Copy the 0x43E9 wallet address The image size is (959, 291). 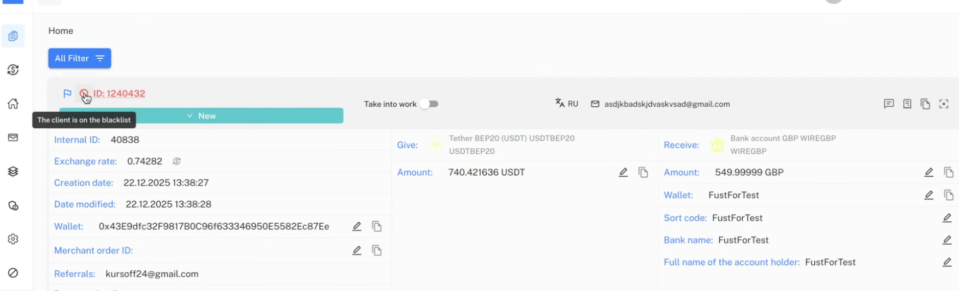pos(377,227)
